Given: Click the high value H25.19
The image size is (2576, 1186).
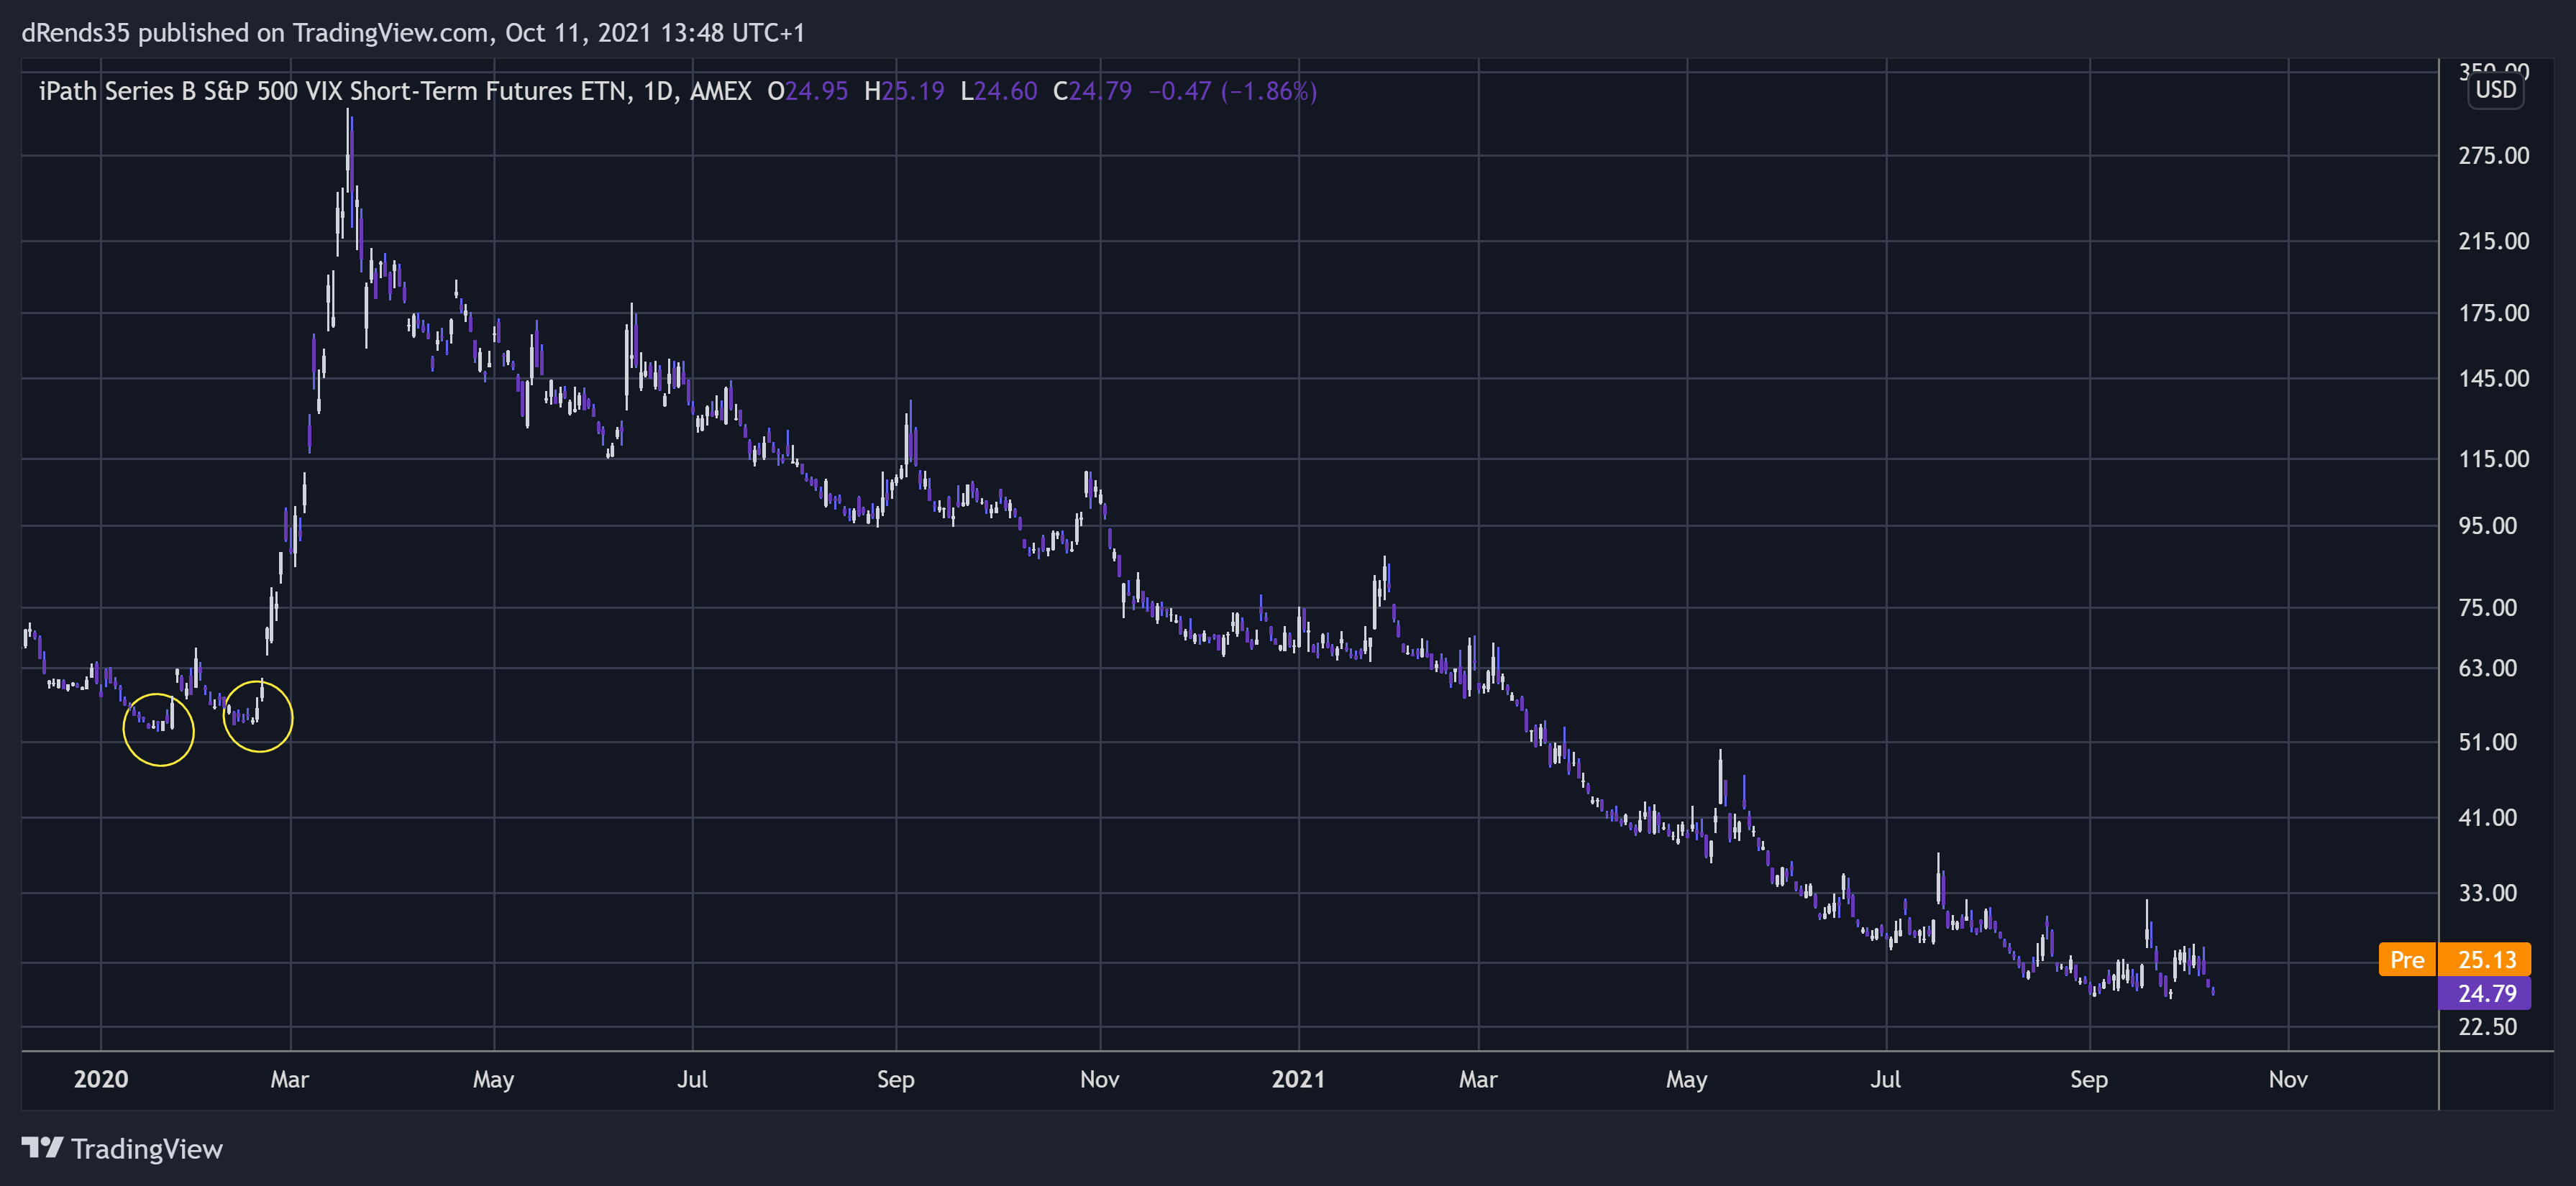Looking at the screenshot, I should point(904,91).
